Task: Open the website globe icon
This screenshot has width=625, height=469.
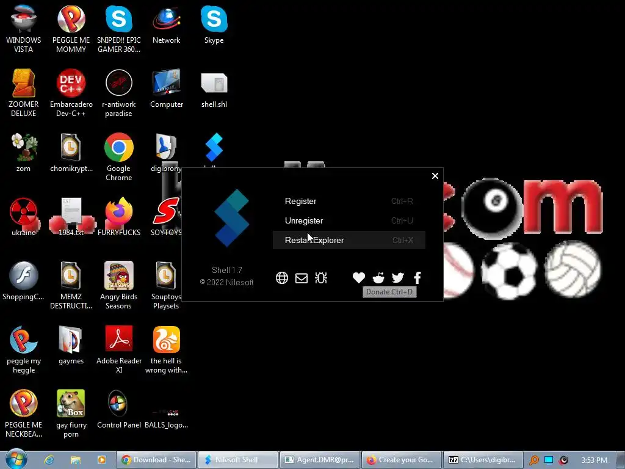Action: (x=282, y=278)
